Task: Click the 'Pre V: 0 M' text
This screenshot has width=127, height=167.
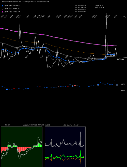Action: click(100, 8)
